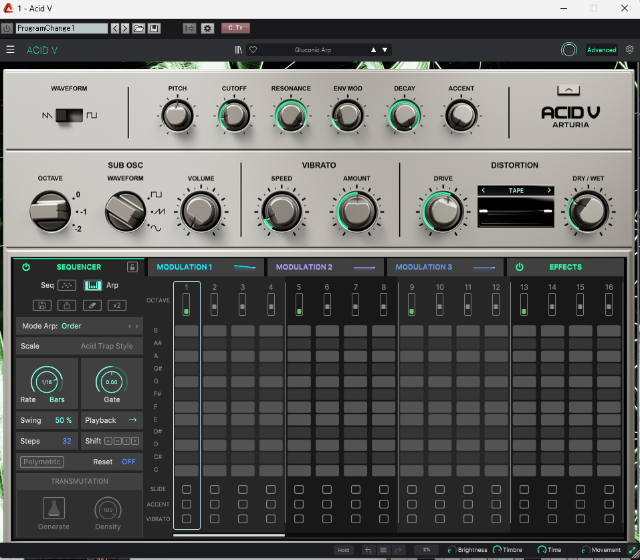
Task: Click the C.Tr button in host toolbar
Action: click(235, 28)
